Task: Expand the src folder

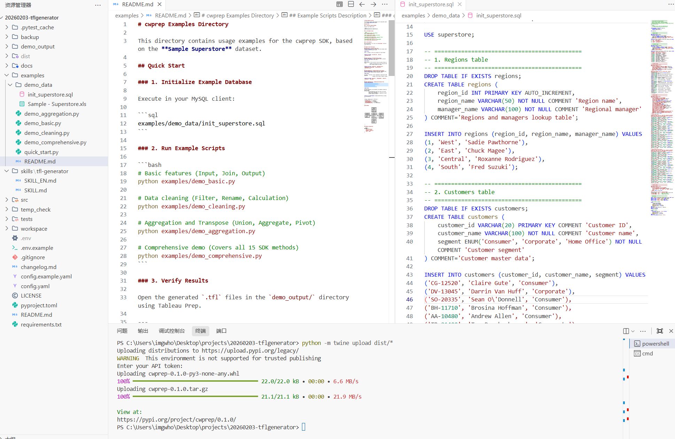Action: pos(24,200)
